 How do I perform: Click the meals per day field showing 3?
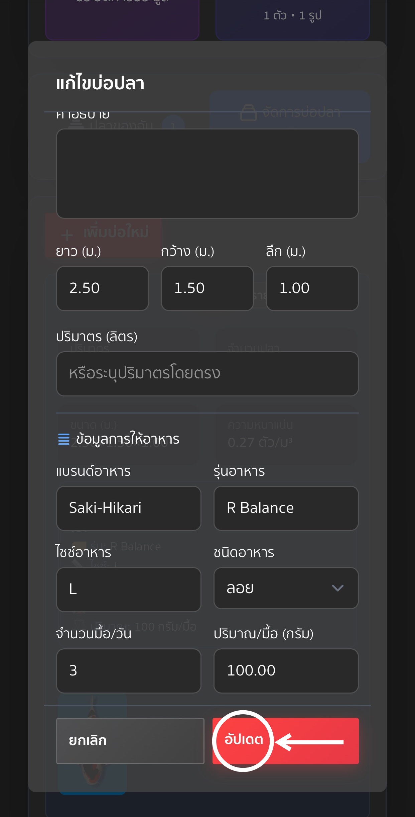pyautogui.click(x=129, y=670)
